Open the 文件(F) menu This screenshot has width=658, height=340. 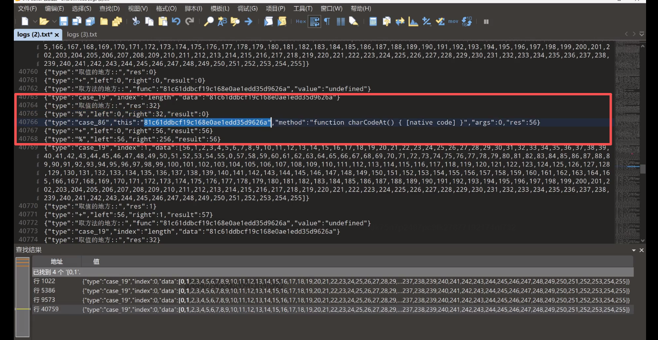tap(27, 9)
